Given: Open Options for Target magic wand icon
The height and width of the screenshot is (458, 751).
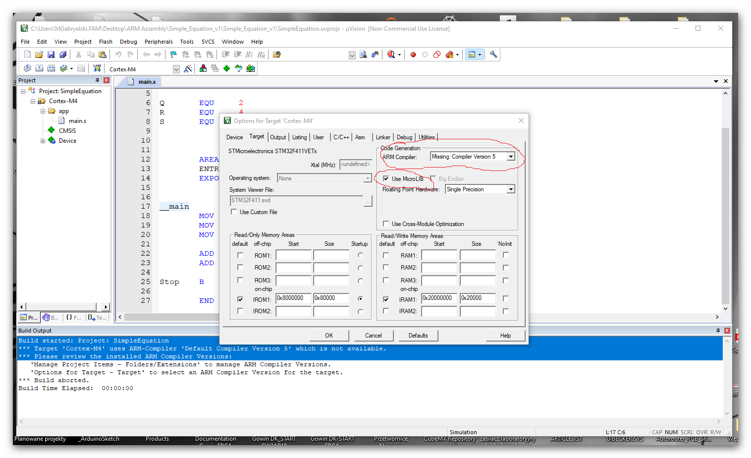Looking at the screenshot, I should tap(188, 68).
